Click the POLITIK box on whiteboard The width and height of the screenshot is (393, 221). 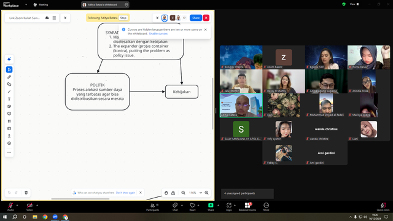point(97,91)
